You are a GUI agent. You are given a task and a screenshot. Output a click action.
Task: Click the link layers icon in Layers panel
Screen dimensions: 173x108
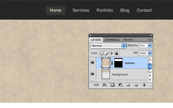point(96,85)
